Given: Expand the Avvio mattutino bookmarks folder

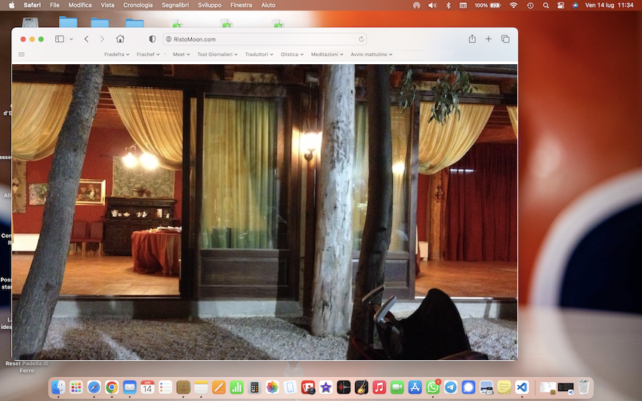Looking at the screenshot, I should [x=372, y=54].
